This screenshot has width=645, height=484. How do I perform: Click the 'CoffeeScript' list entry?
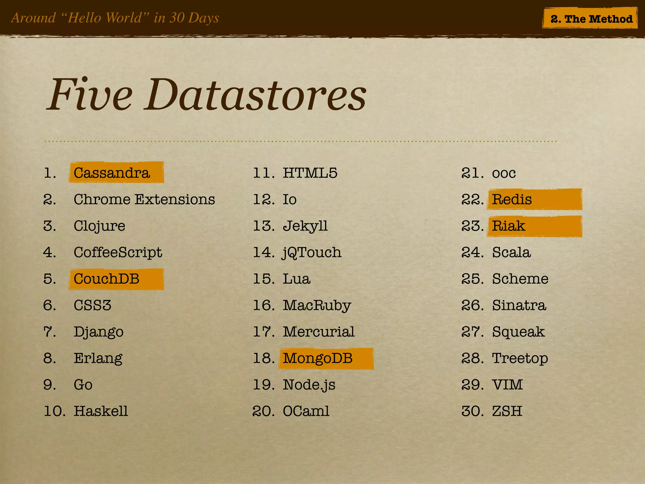pos(118,252)
